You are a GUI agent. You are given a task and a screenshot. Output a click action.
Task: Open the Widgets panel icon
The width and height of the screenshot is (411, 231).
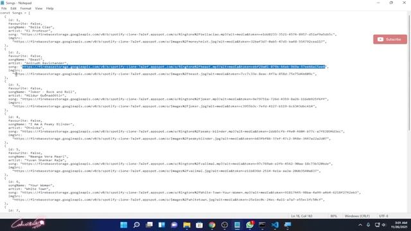162,225
